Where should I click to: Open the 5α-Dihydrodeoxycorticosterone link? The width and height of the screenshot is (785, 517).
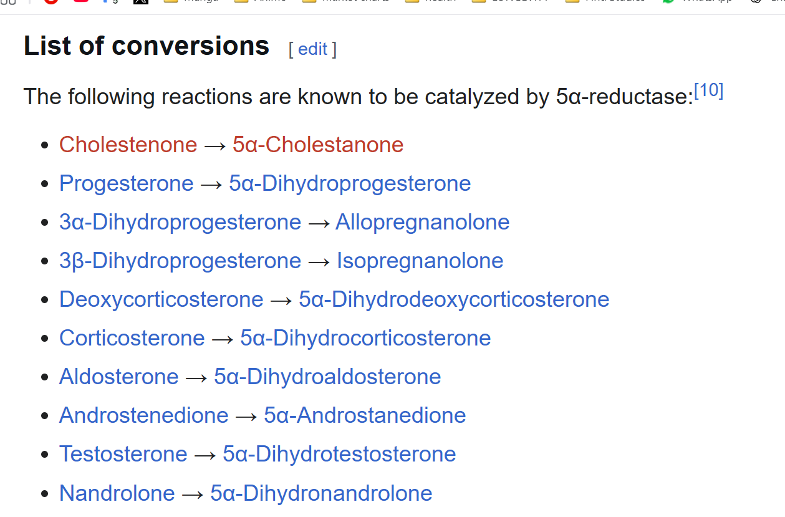coord(454,299)
